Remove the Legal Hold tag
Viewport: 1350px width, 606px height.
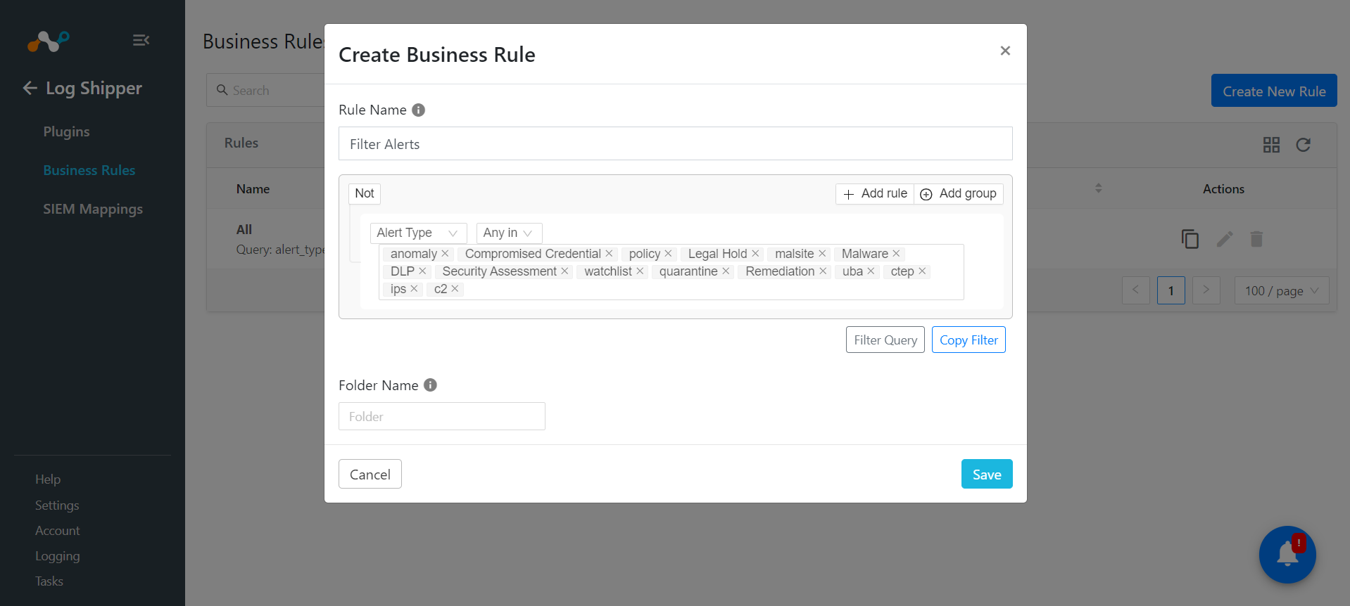coord(755,254)
